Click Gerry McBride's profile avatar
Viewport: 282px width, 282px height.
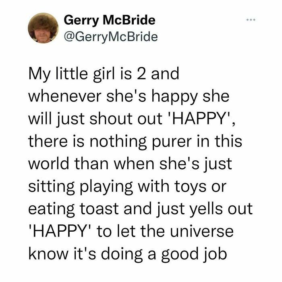43,28
